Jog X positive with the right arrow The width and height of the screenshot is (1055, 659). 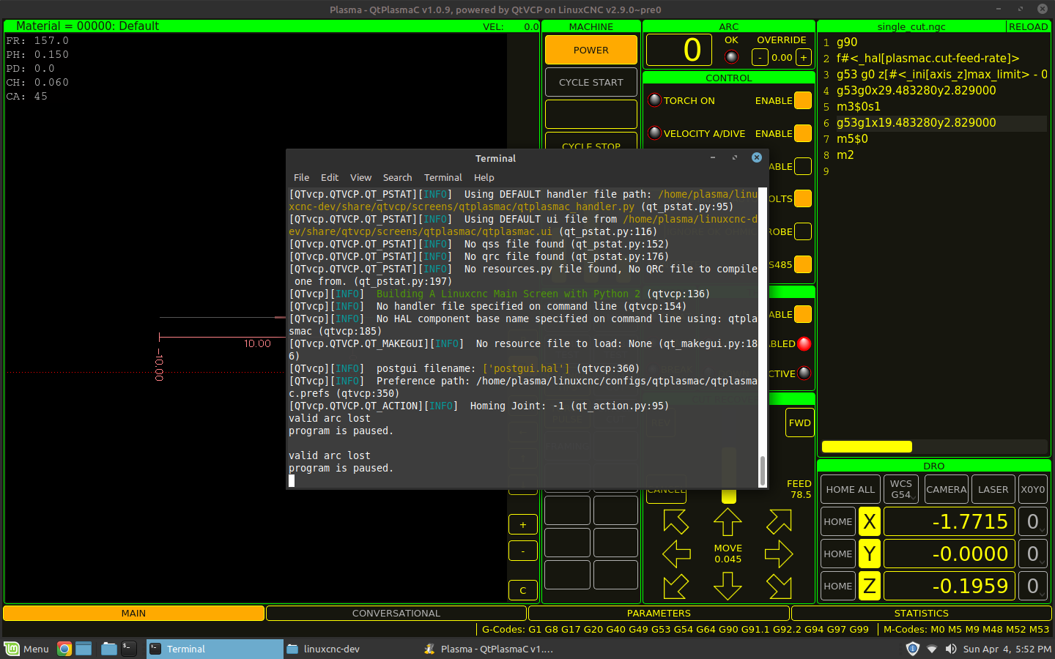[779, 554]
